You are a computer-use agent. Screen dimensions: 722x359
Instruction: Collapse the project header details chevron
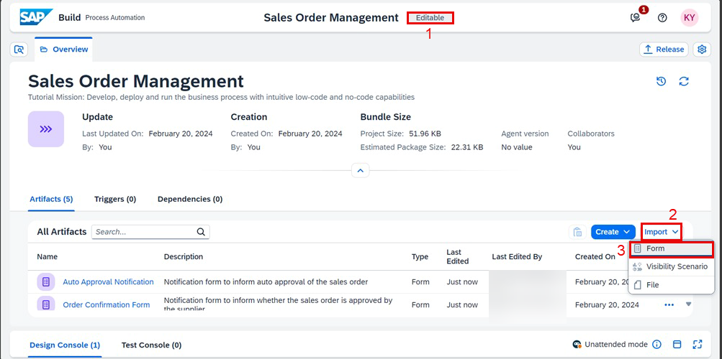coord(361,170)
